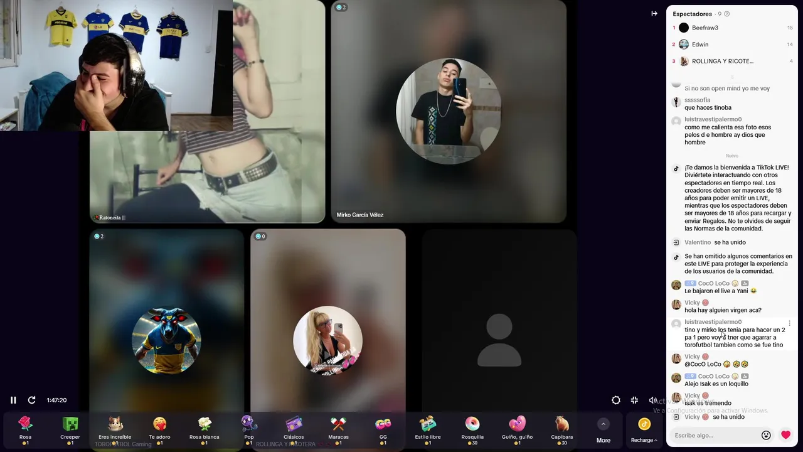The width and height of the screenshot is (803, 452).
Task: Open the Espectadores help question icon
Action: click(727, 14)
